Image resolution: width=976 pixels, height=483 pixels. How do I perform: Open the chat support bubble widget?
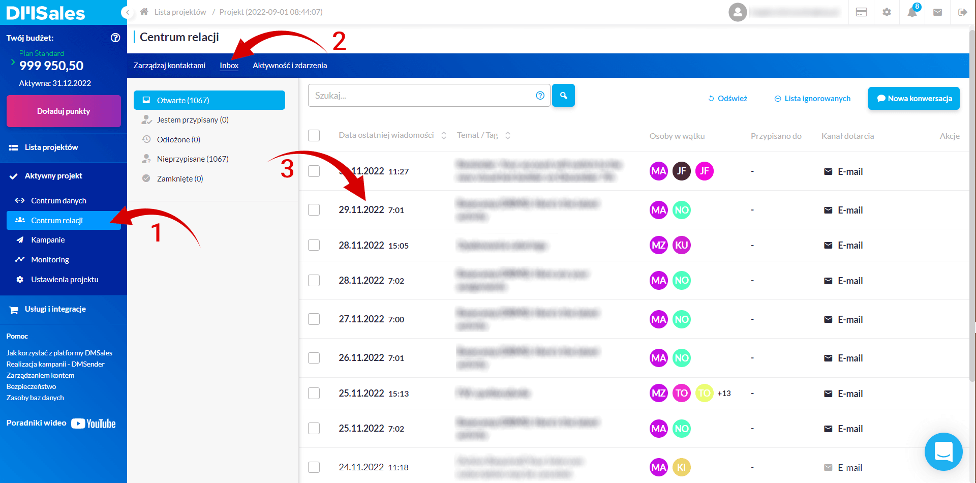tap(943, 451)
